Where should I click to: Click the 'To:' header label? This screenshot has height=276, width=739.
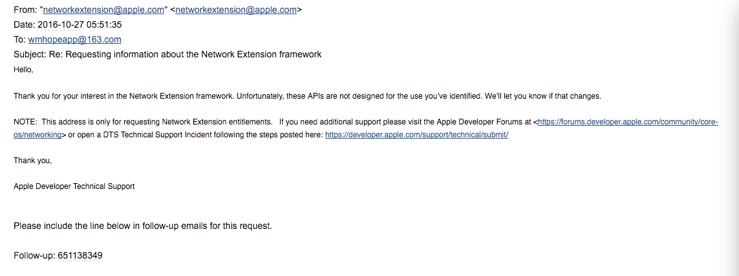tap(20, 39)
